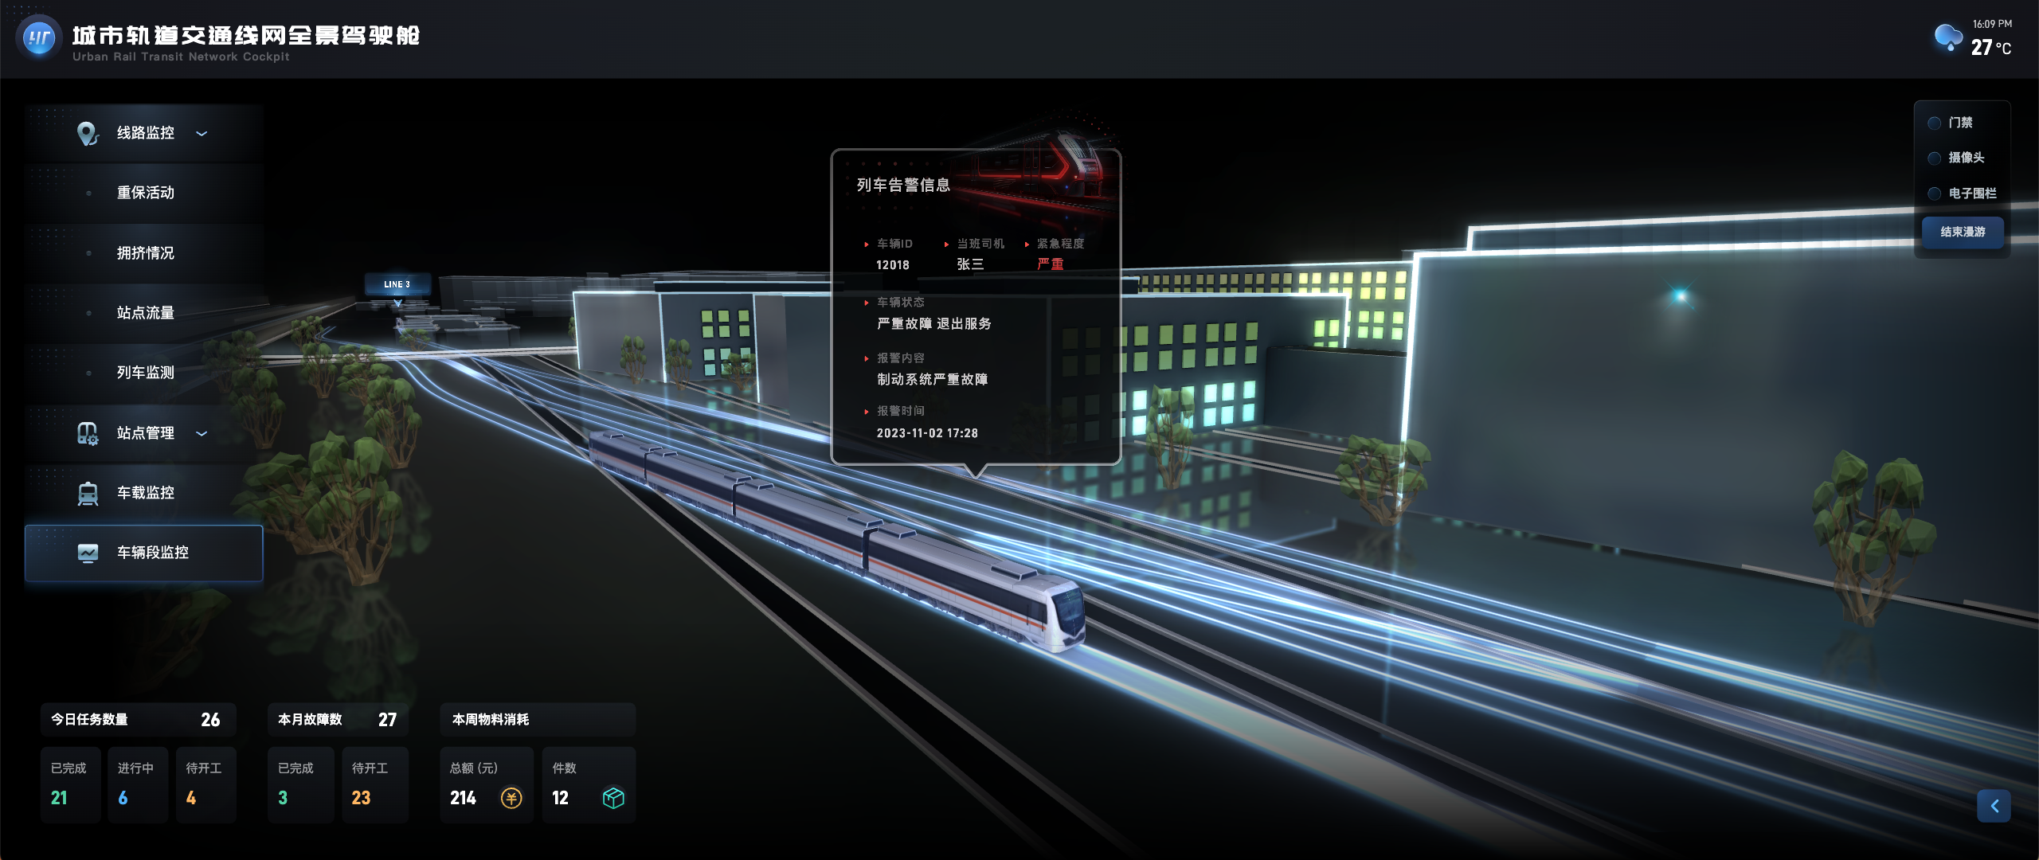
Task: Open the 重保活动 menu entry
Action: point(145,193)
